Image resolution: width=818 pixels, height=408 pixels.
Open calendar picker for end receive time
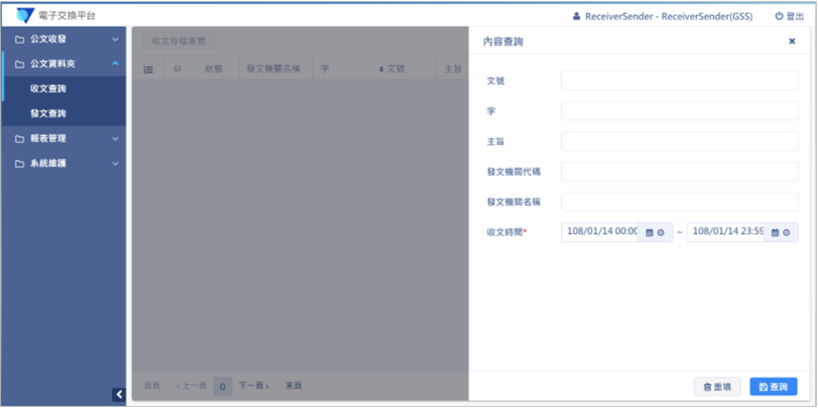(775, 233)
